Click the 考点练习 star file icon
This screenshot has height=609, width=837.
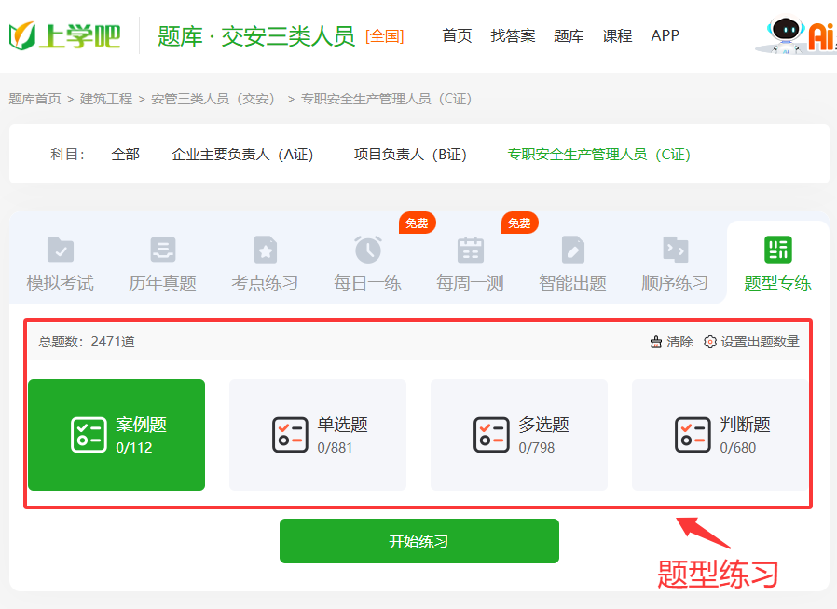click(x=266, y=250)
